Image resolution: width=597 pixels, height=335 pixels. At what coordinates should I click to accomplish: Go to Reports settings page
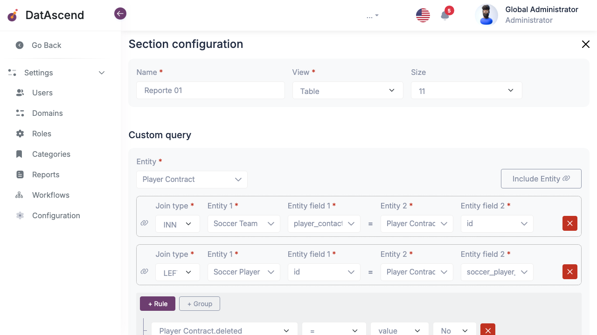point(46,174)
